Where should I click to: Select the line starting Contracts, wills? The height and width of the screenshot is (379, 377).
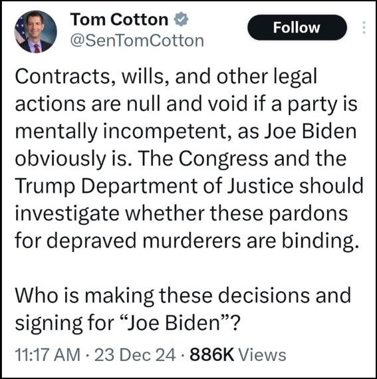pos(166,76)
